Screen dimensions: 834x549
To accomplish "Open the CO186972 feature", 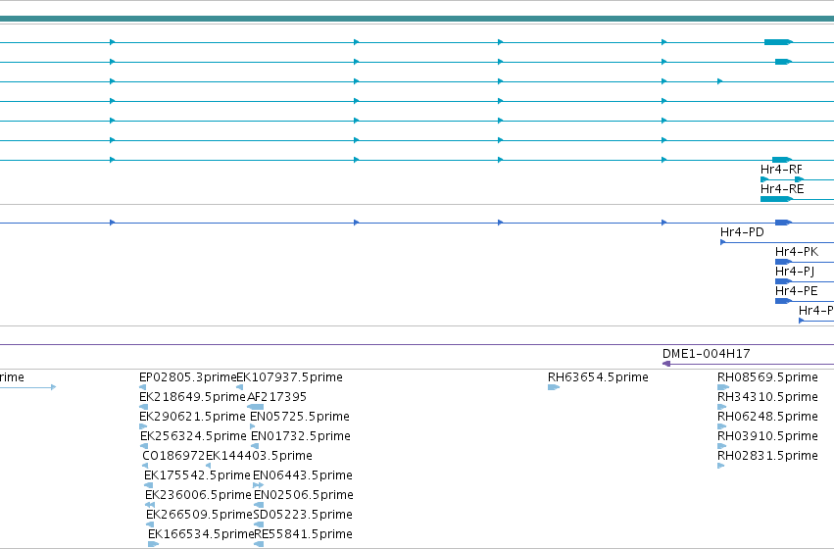I will (173, 456).
